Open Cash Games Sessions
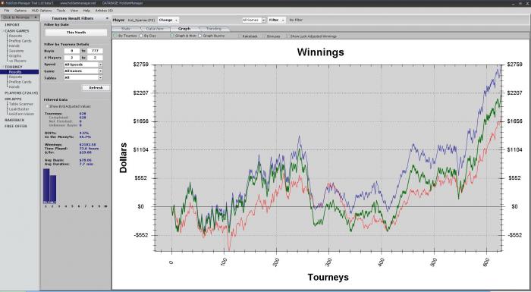The width and height of the screenshot is (531, 292). coord(16,51)
